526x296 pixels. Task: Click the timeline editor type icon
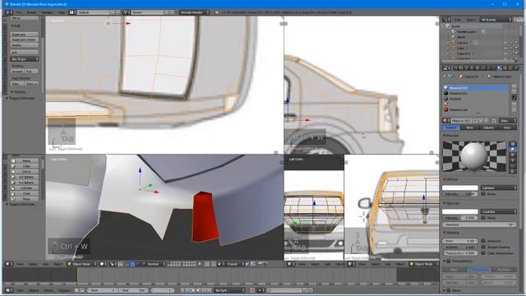9,290
